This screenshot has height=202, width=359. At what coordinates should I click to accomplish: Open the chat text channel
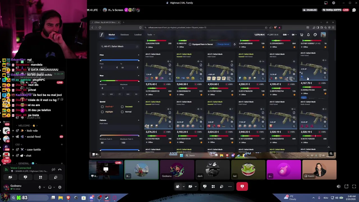pyautogui.click(x=39, y=156)
